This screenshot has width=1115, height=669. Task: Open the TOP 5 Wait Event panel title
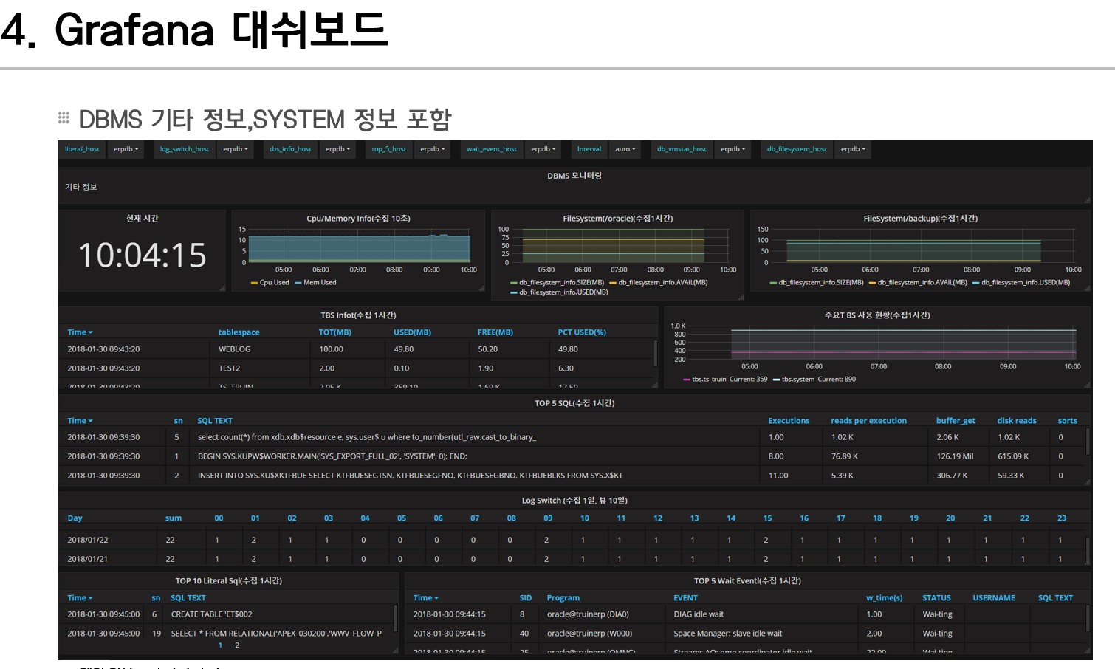[x=747, y=581]
